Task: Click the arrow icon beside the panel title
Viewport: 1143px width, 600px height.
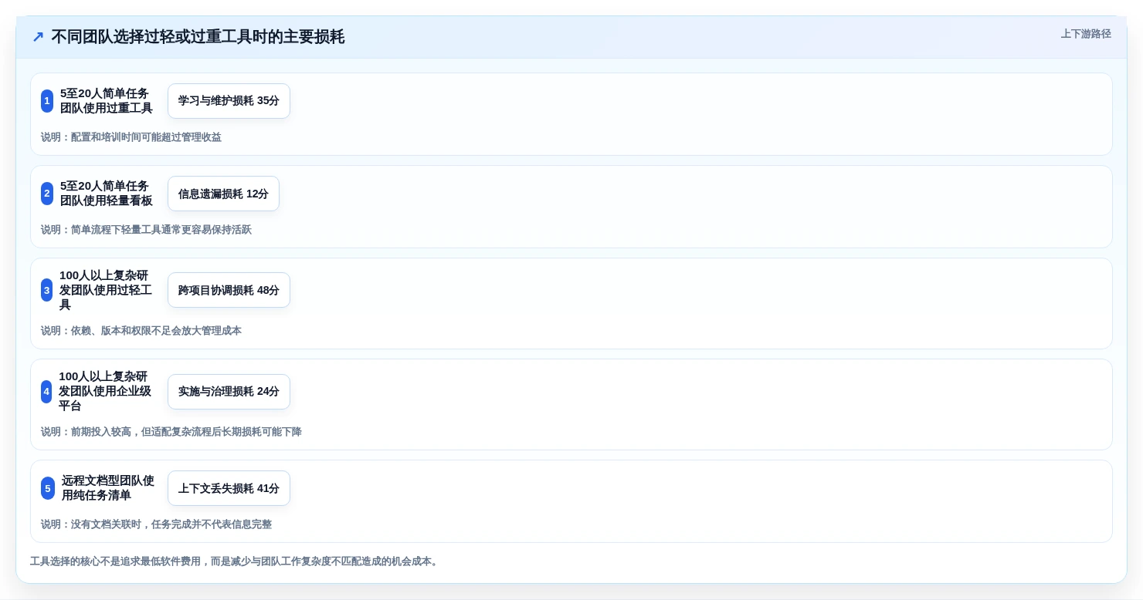Action: coord(38,37)
